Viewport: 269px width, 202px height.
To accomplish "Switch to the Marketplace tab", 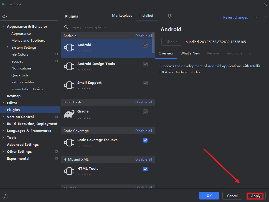I will [122, 16].
